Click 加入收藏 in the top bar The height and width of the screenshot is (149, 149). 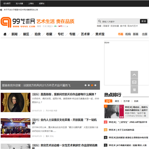tap(19, 3)
